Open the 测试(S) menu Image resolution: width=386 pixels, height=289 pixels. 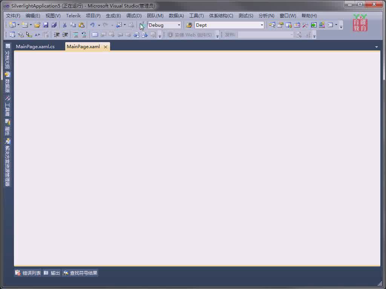(x=246, y=16)
